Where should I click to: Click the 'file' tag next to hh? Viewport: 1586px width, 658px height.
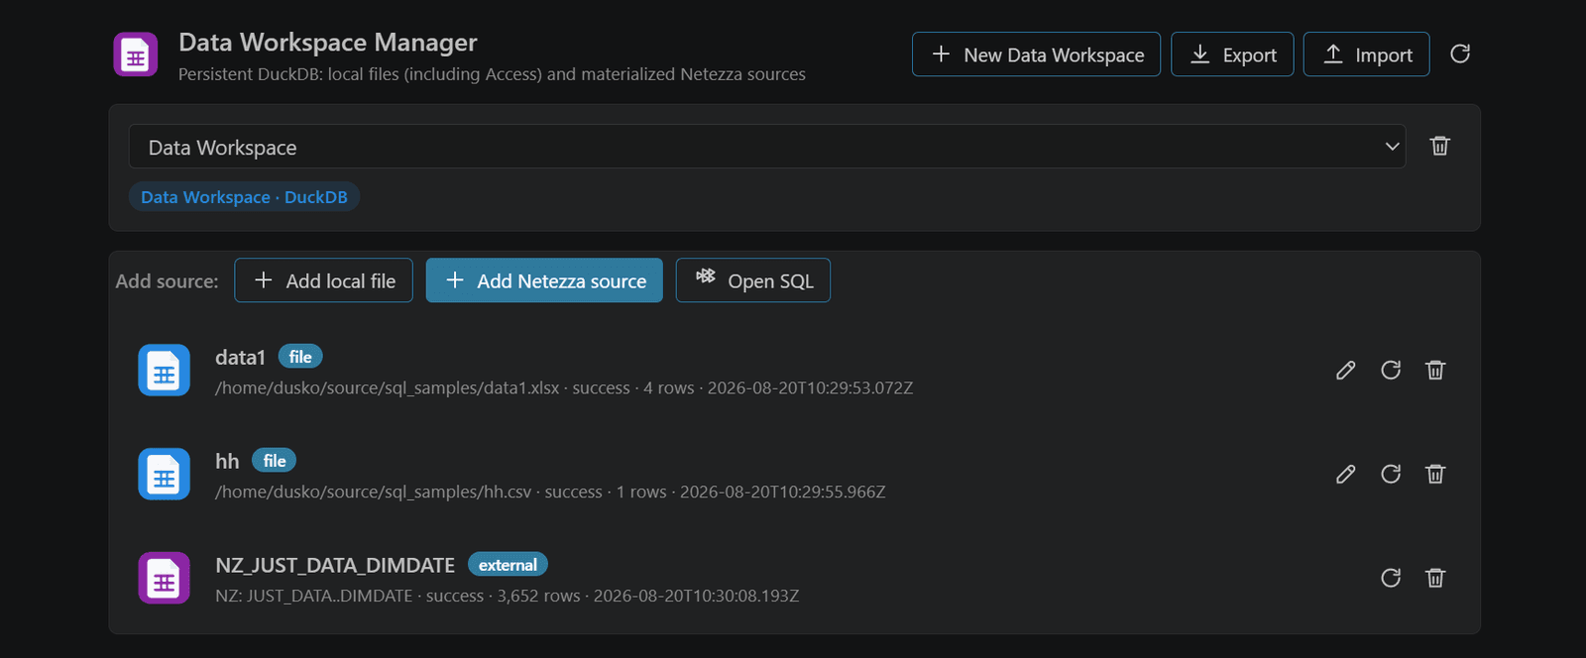click(275, 461)
